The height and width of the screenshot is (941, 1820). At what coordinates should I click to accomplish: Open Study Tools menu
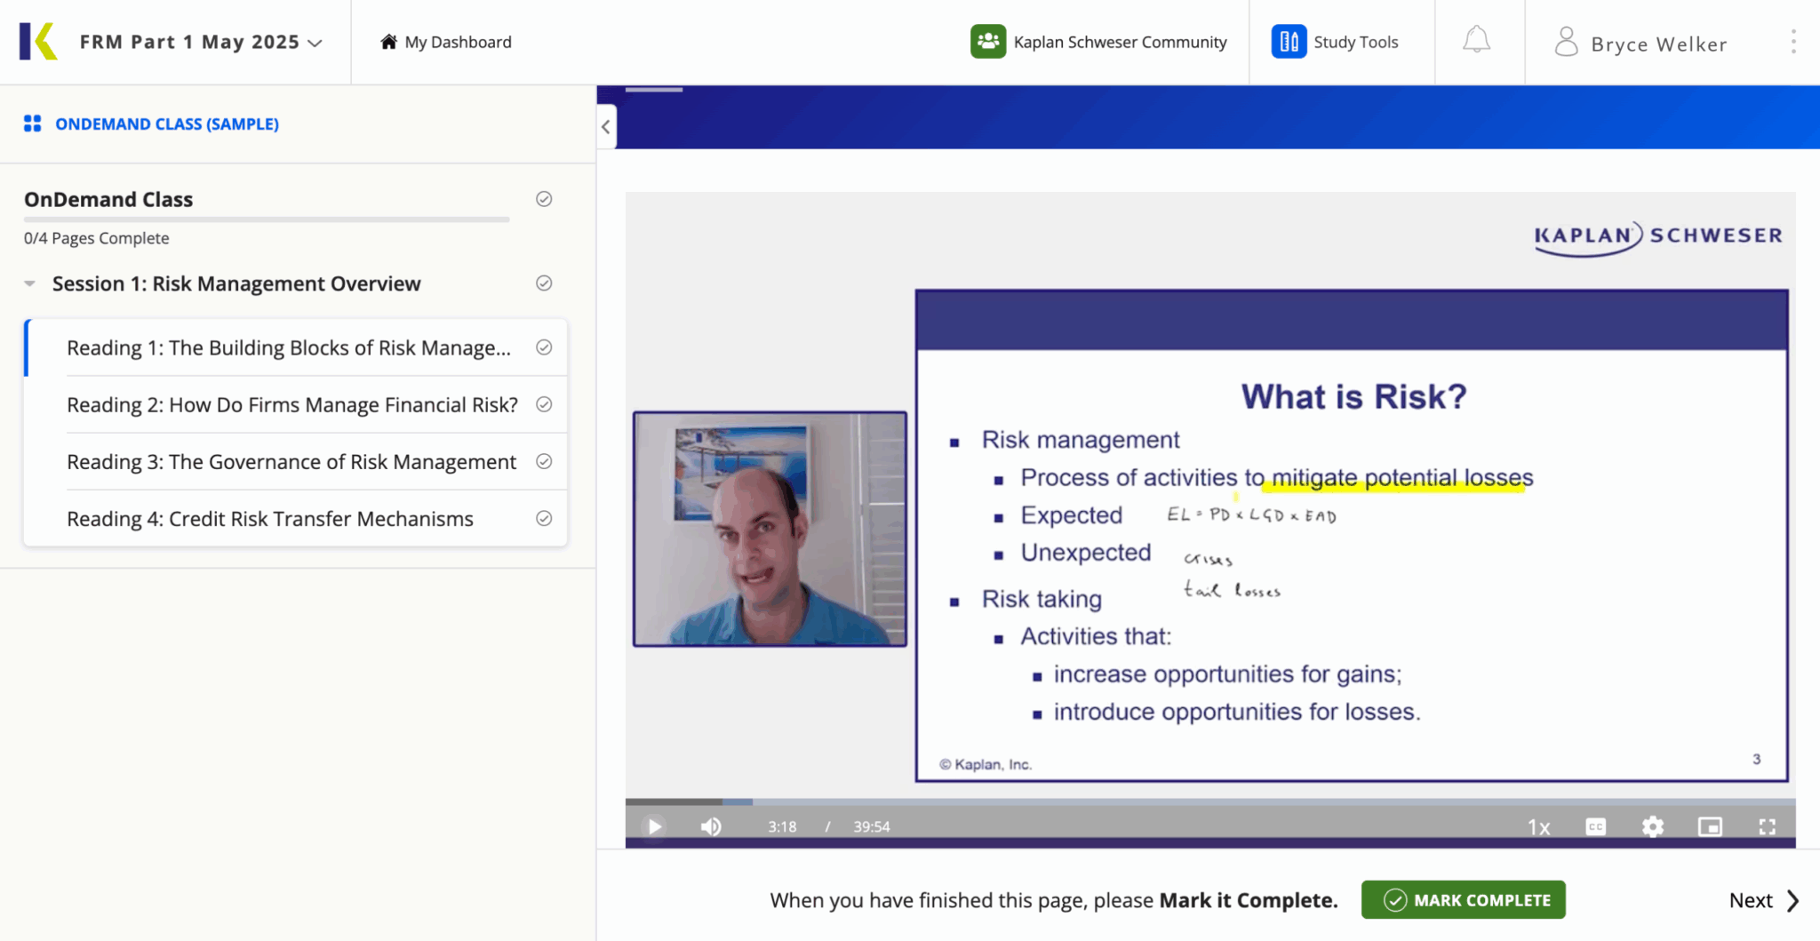(1336, 42)
